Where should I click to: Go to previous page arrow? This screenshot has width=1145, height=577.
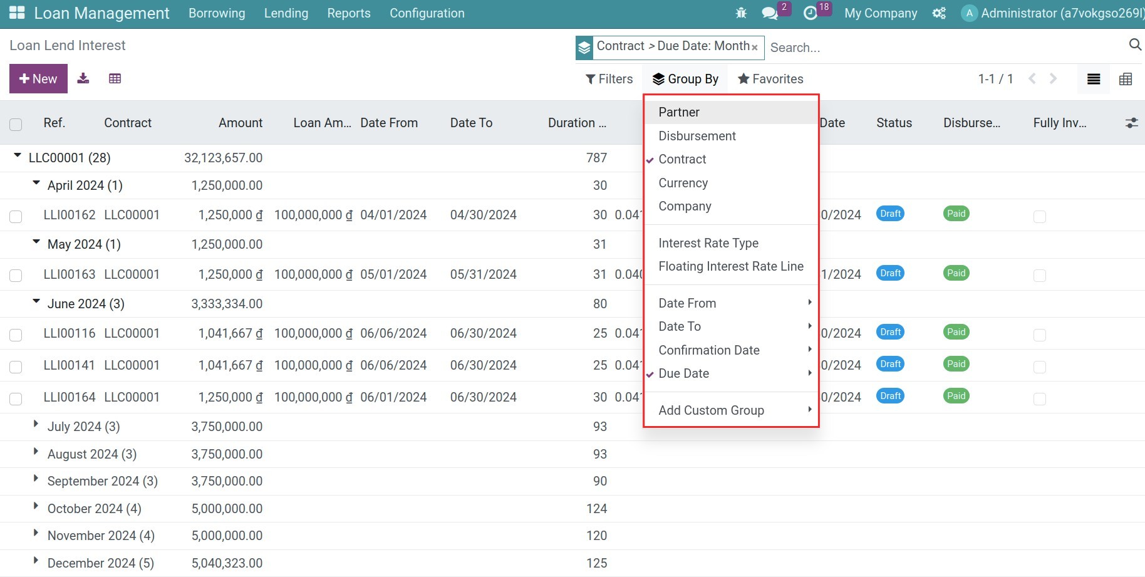[1032, 79]
